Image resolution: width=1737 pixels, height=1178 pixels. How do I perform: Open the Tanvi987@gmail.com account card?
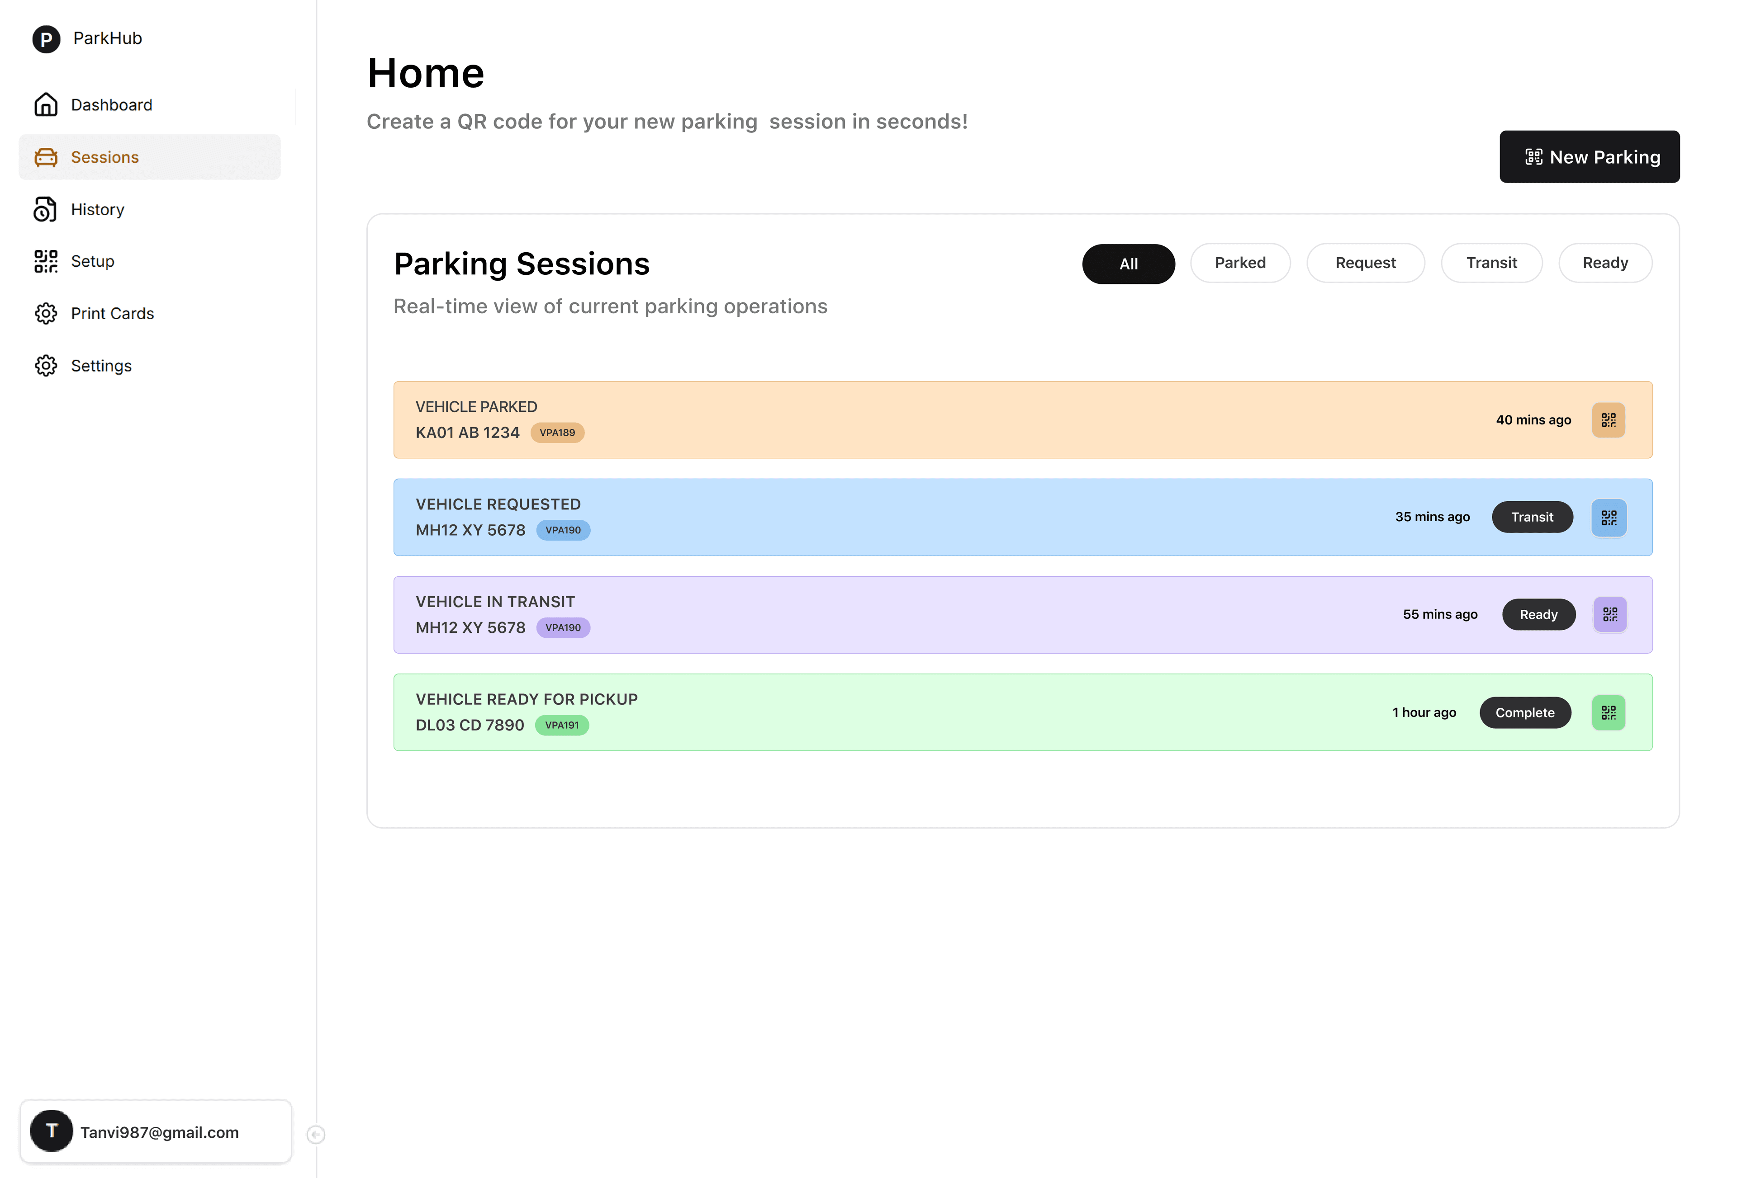click(x=156, y=1131)
